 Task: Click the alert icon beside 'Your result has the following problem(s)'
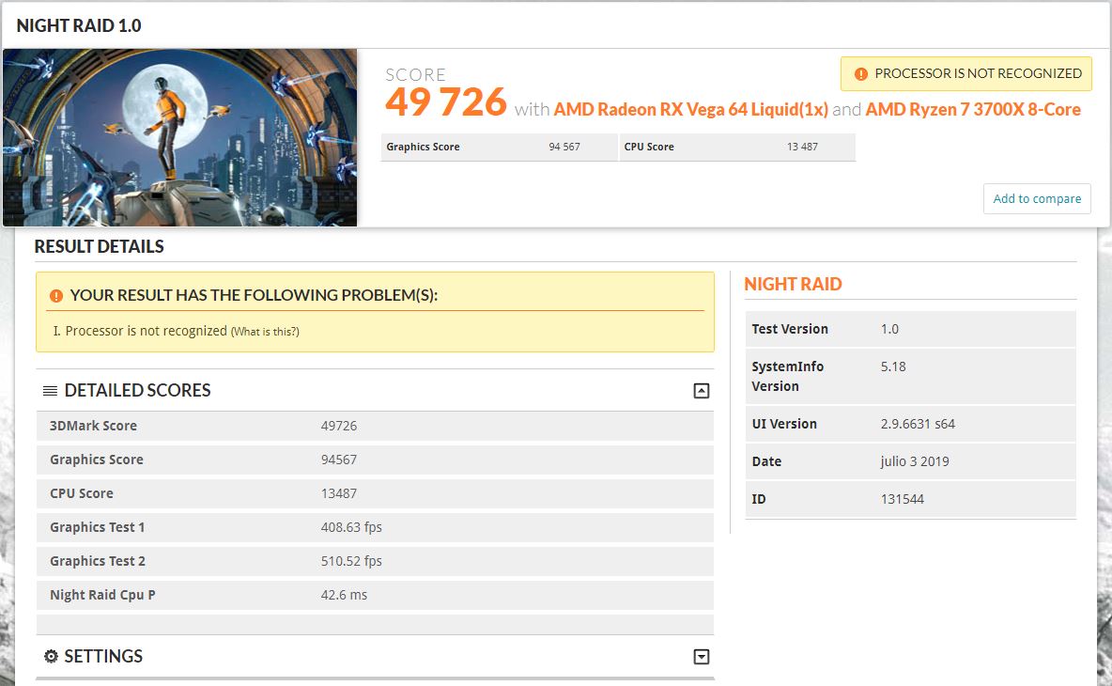click(x=56, y=296)
